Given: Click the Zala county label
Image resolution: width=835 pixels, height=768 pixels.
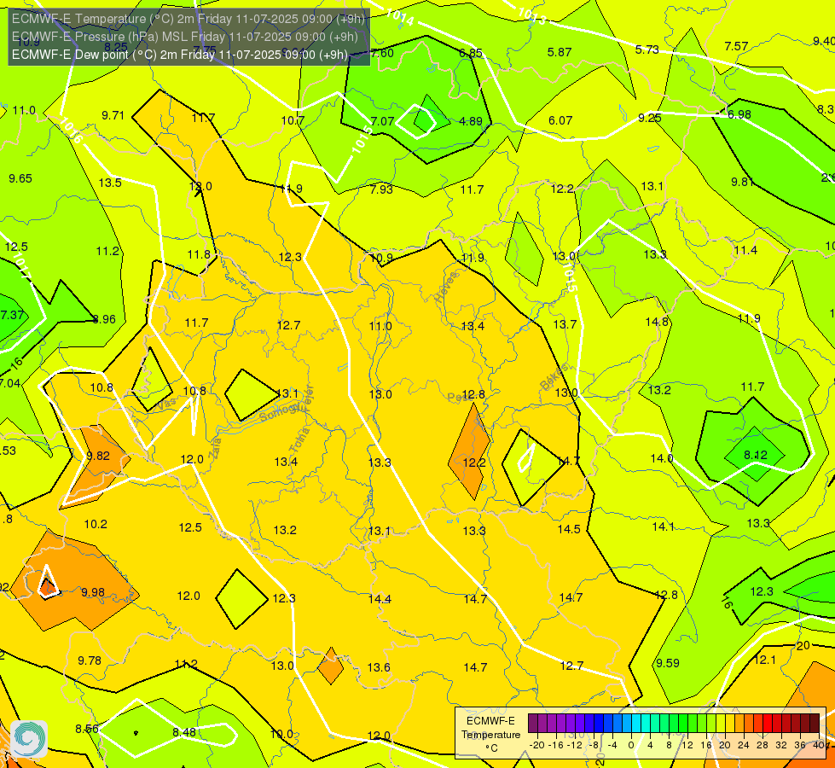Looking at the screenshot, I should coord(216,448).
